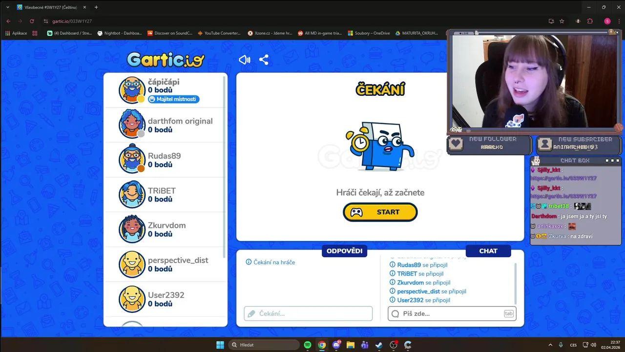
Task: Open MATURITA_OKRUH bookmark
Action: tap(417, 33)
